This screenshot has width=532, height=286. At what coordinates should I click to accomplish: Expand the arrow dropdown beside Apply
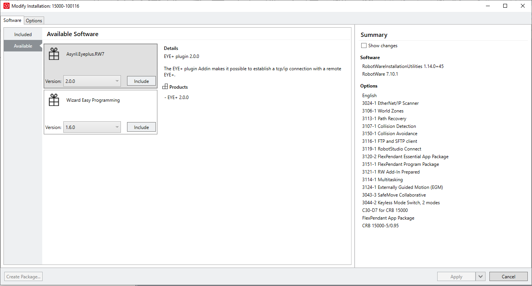point(481,276)
